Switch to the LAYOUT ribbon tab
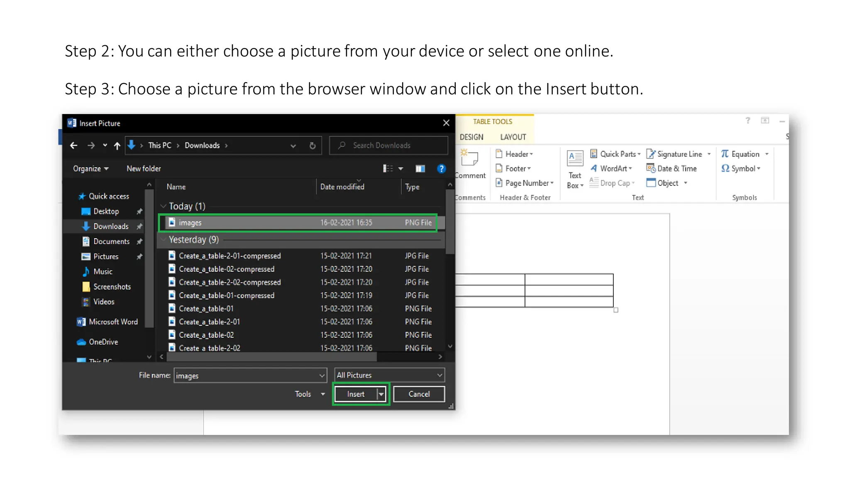The width and height of the screenshot is (850, 478). point(513,137)
